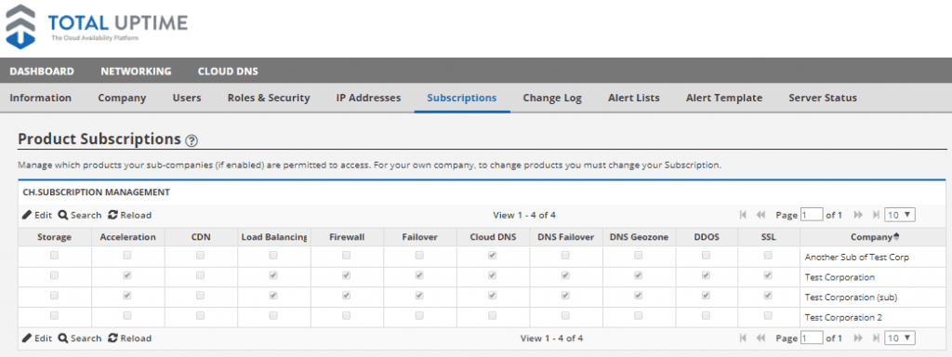Switch to the IP Addresses tab
Viewport: 952px width, 357px height.
368,98
